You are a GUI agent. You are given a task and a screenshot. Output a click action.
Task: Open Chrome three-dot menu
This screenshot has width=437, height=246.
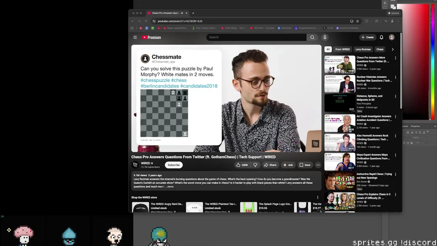click(x=398, y=21)
